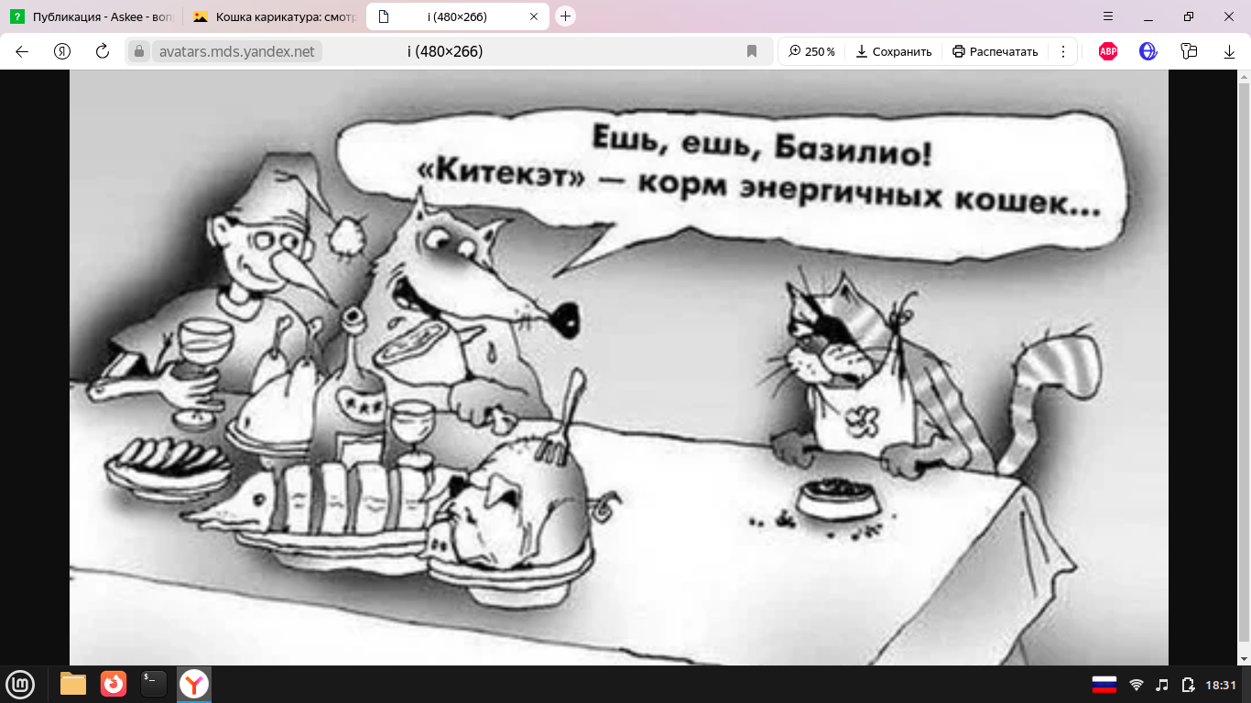The width and height of the screenshot is (1251, 703).
Task: Click the battery power tray icon
Action: click(1188, 685)
